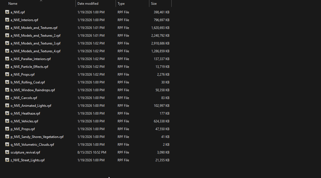
Task: Click the a_NVE_Interiors.rpf file icon
Action: [7, 20]
